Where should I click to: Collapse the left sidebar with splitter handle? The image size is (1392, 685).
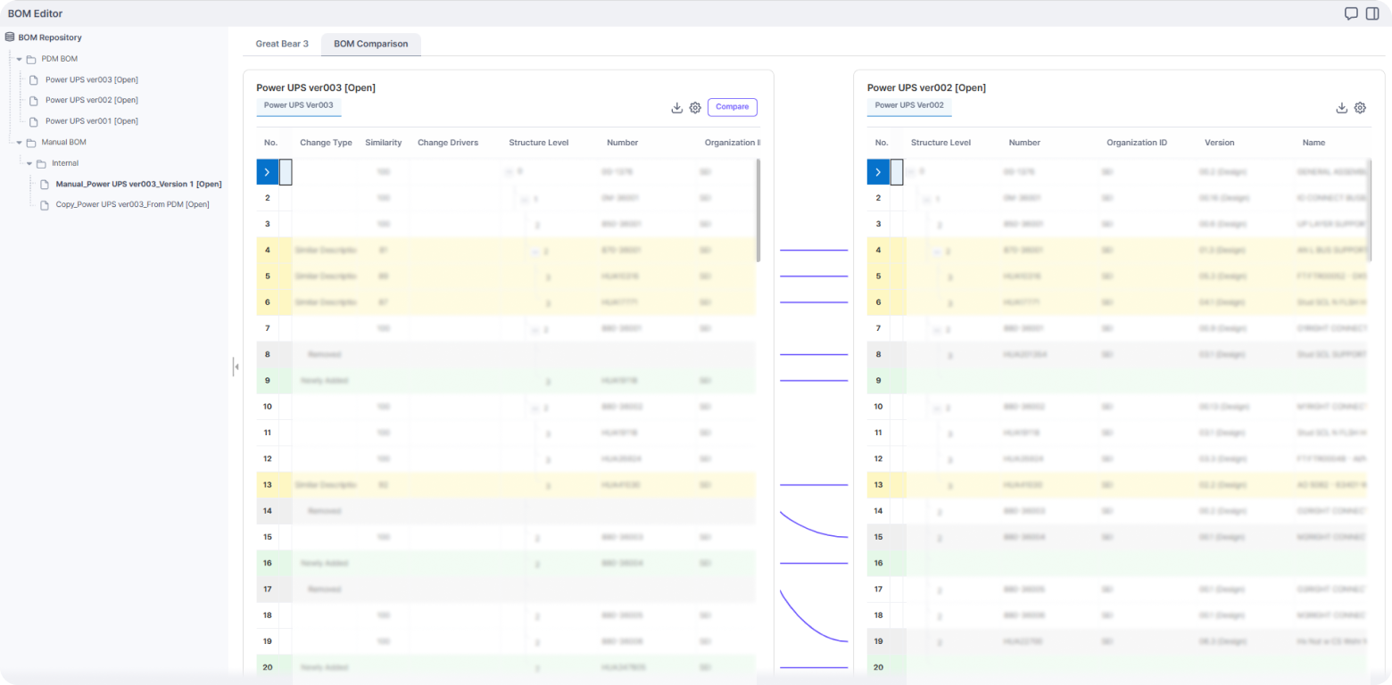coord(236,367)
